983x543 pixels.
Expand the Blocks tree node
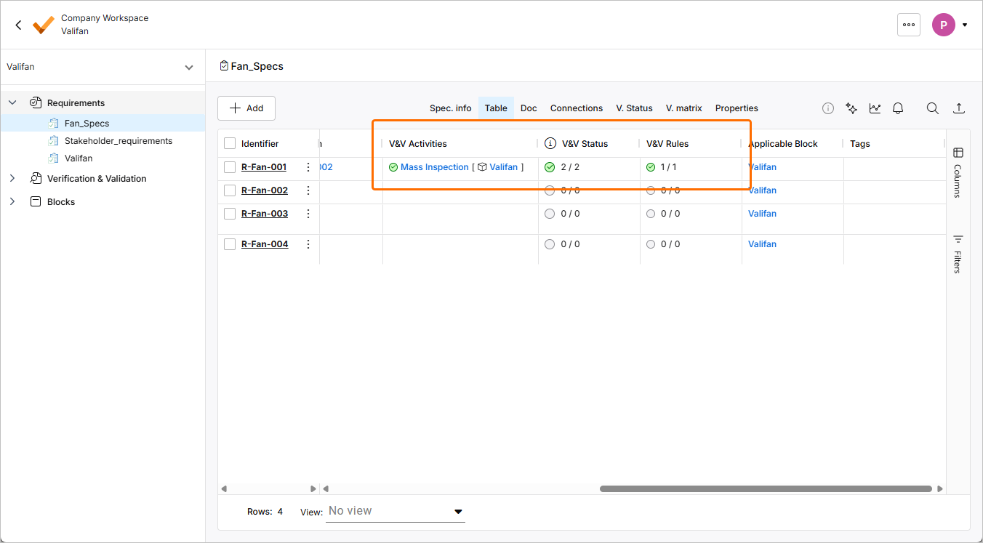click(12, 201)
